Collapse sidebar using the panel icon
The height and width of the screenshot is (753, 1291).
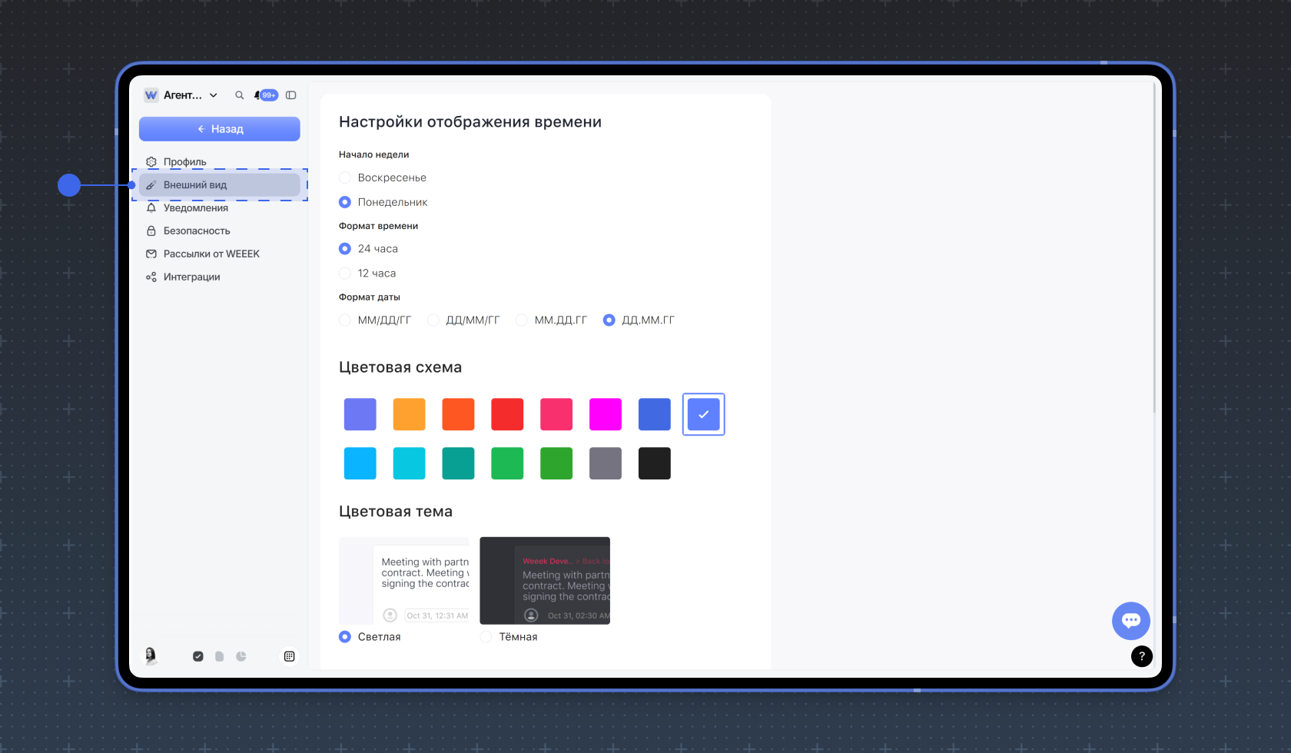(x=291, y=95)
